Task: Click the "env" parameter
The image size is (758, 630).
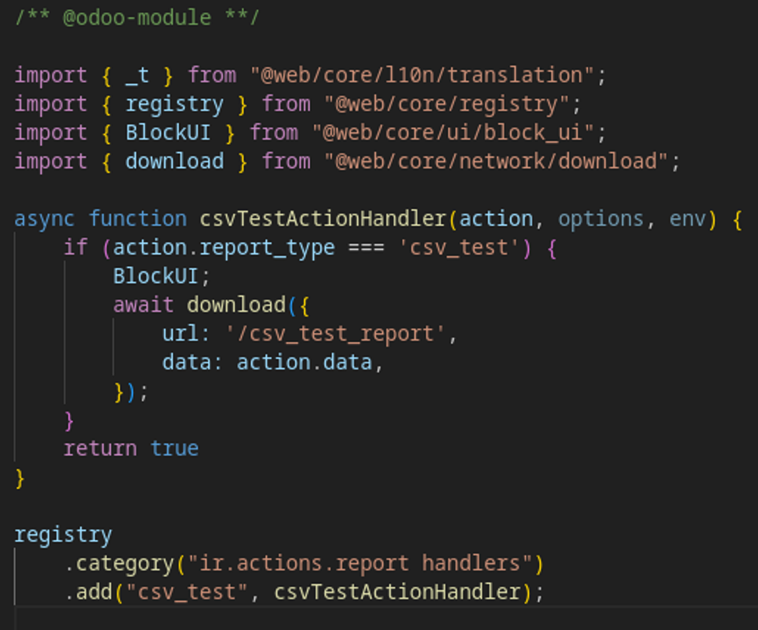Action: 687,219
